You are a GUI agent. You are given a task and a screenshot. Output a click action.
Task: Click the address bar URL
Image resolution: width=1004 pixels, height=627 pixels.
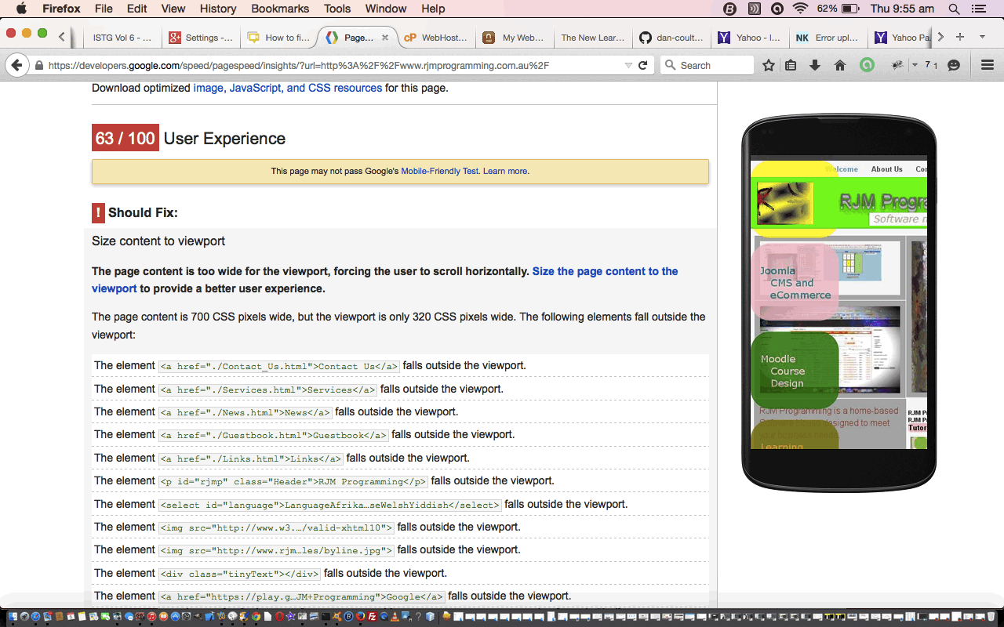tap(299, 66)
